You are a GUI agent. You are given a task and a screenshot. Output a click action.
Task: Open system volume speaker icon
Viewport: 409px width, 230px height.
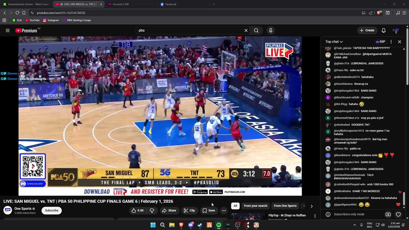pos(383,225)
